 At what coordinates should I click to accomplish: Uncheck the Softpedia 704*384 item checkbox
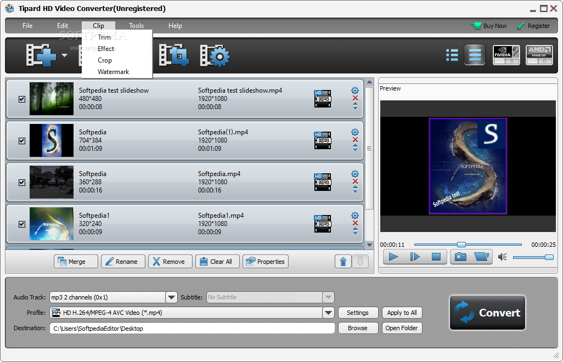(x=22, y=140)
